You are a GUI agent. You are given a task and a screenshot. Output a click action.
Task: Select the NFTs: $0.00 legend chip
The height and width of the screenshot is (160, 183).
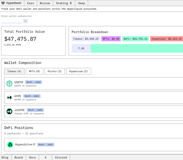click(x=111, y=39)
